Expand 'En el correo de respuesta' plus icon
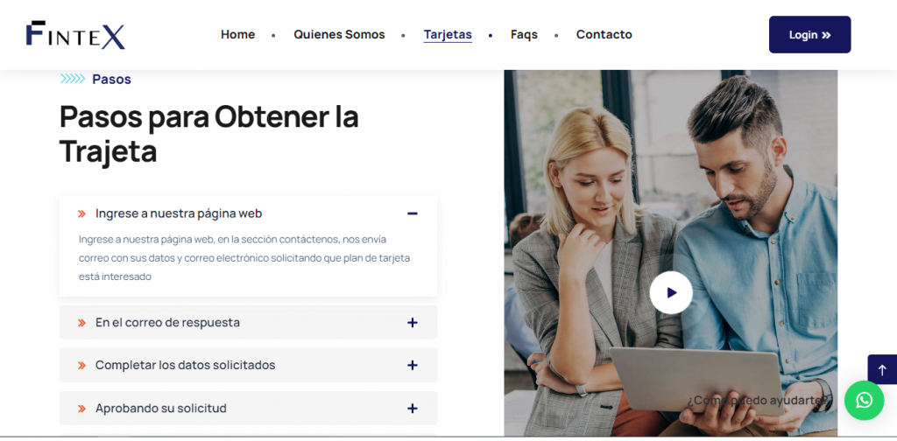This screenshot has height=441, width=897. click(412, 323)
